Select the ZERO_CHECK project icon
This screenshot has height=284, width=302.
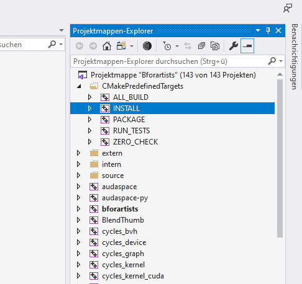point(105,142)
